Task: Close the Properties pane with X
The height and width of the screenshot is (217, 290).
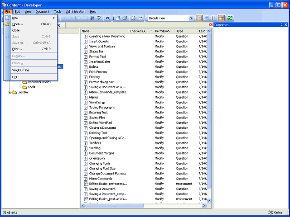Action: 286,25
